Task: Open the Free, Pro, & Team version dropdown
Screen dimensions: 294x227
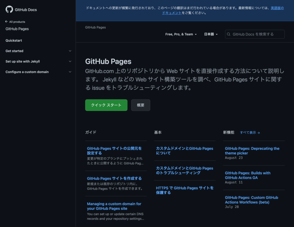Action: [181, 34]
